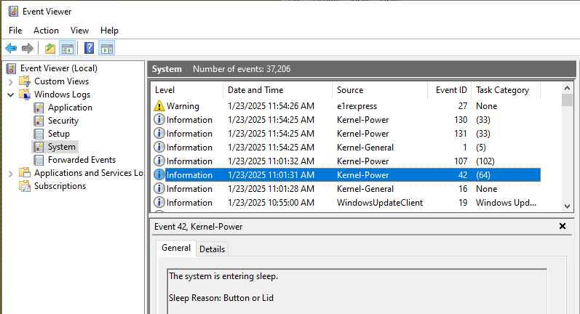Collapse the Windows Logs node
The width and height of the screenshot is (580, 314).
click(x=10, y=94)
